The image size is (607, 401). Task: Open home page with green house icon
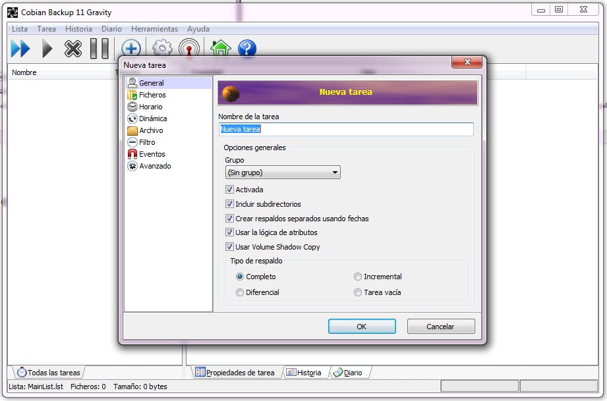click(x=220, y=49)
